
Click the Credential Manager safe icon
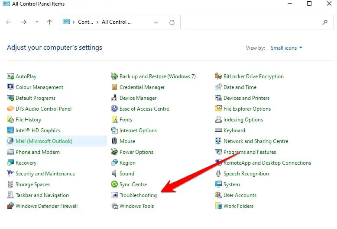114,87
